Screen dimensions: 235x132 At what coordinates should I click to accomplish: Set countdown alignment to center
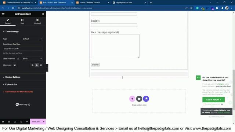[x=37, y=65]
